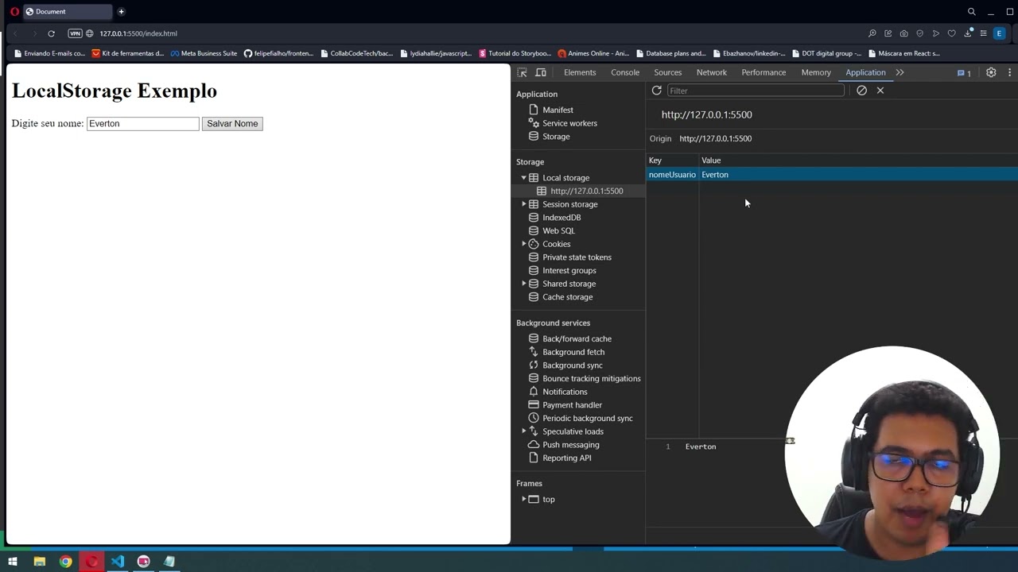1018x572 pixels.
Task: Open Bounce tracking mitigations item
Action: pyautogui.click(x=591, y=378)
